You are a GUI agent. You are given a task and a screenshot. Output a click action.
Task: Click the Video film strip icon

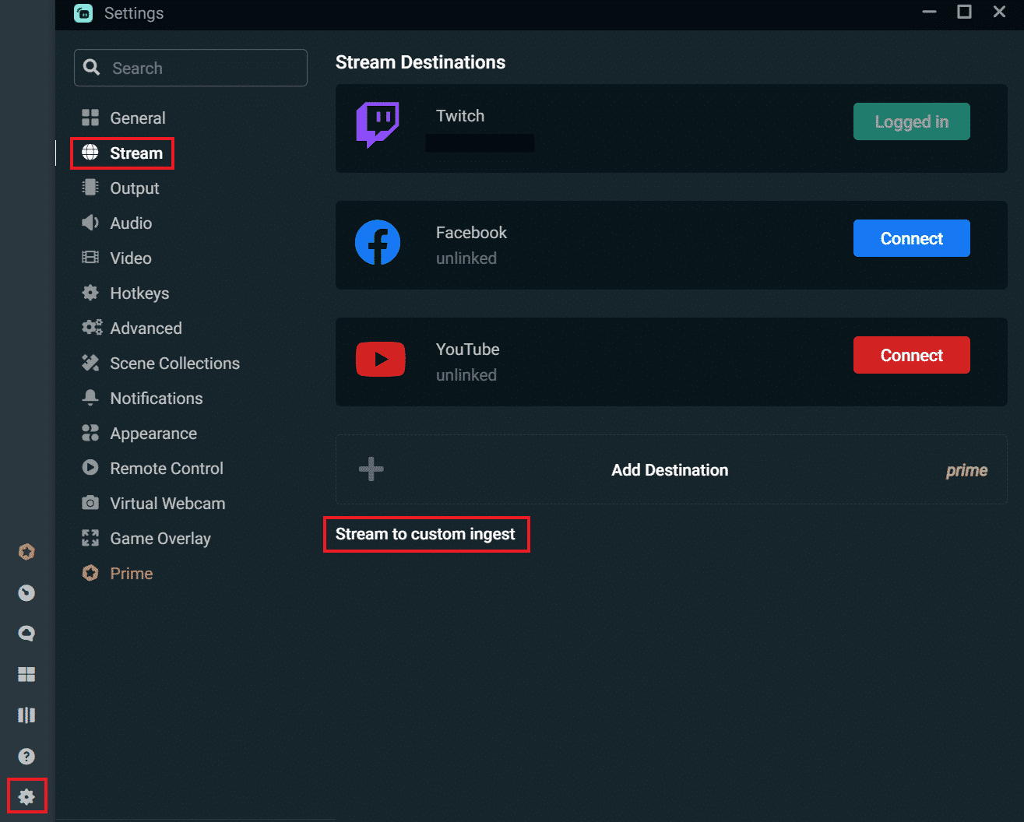90,258
